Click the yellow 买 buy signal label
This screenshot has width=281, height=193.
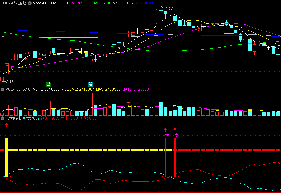click(8, 136)
